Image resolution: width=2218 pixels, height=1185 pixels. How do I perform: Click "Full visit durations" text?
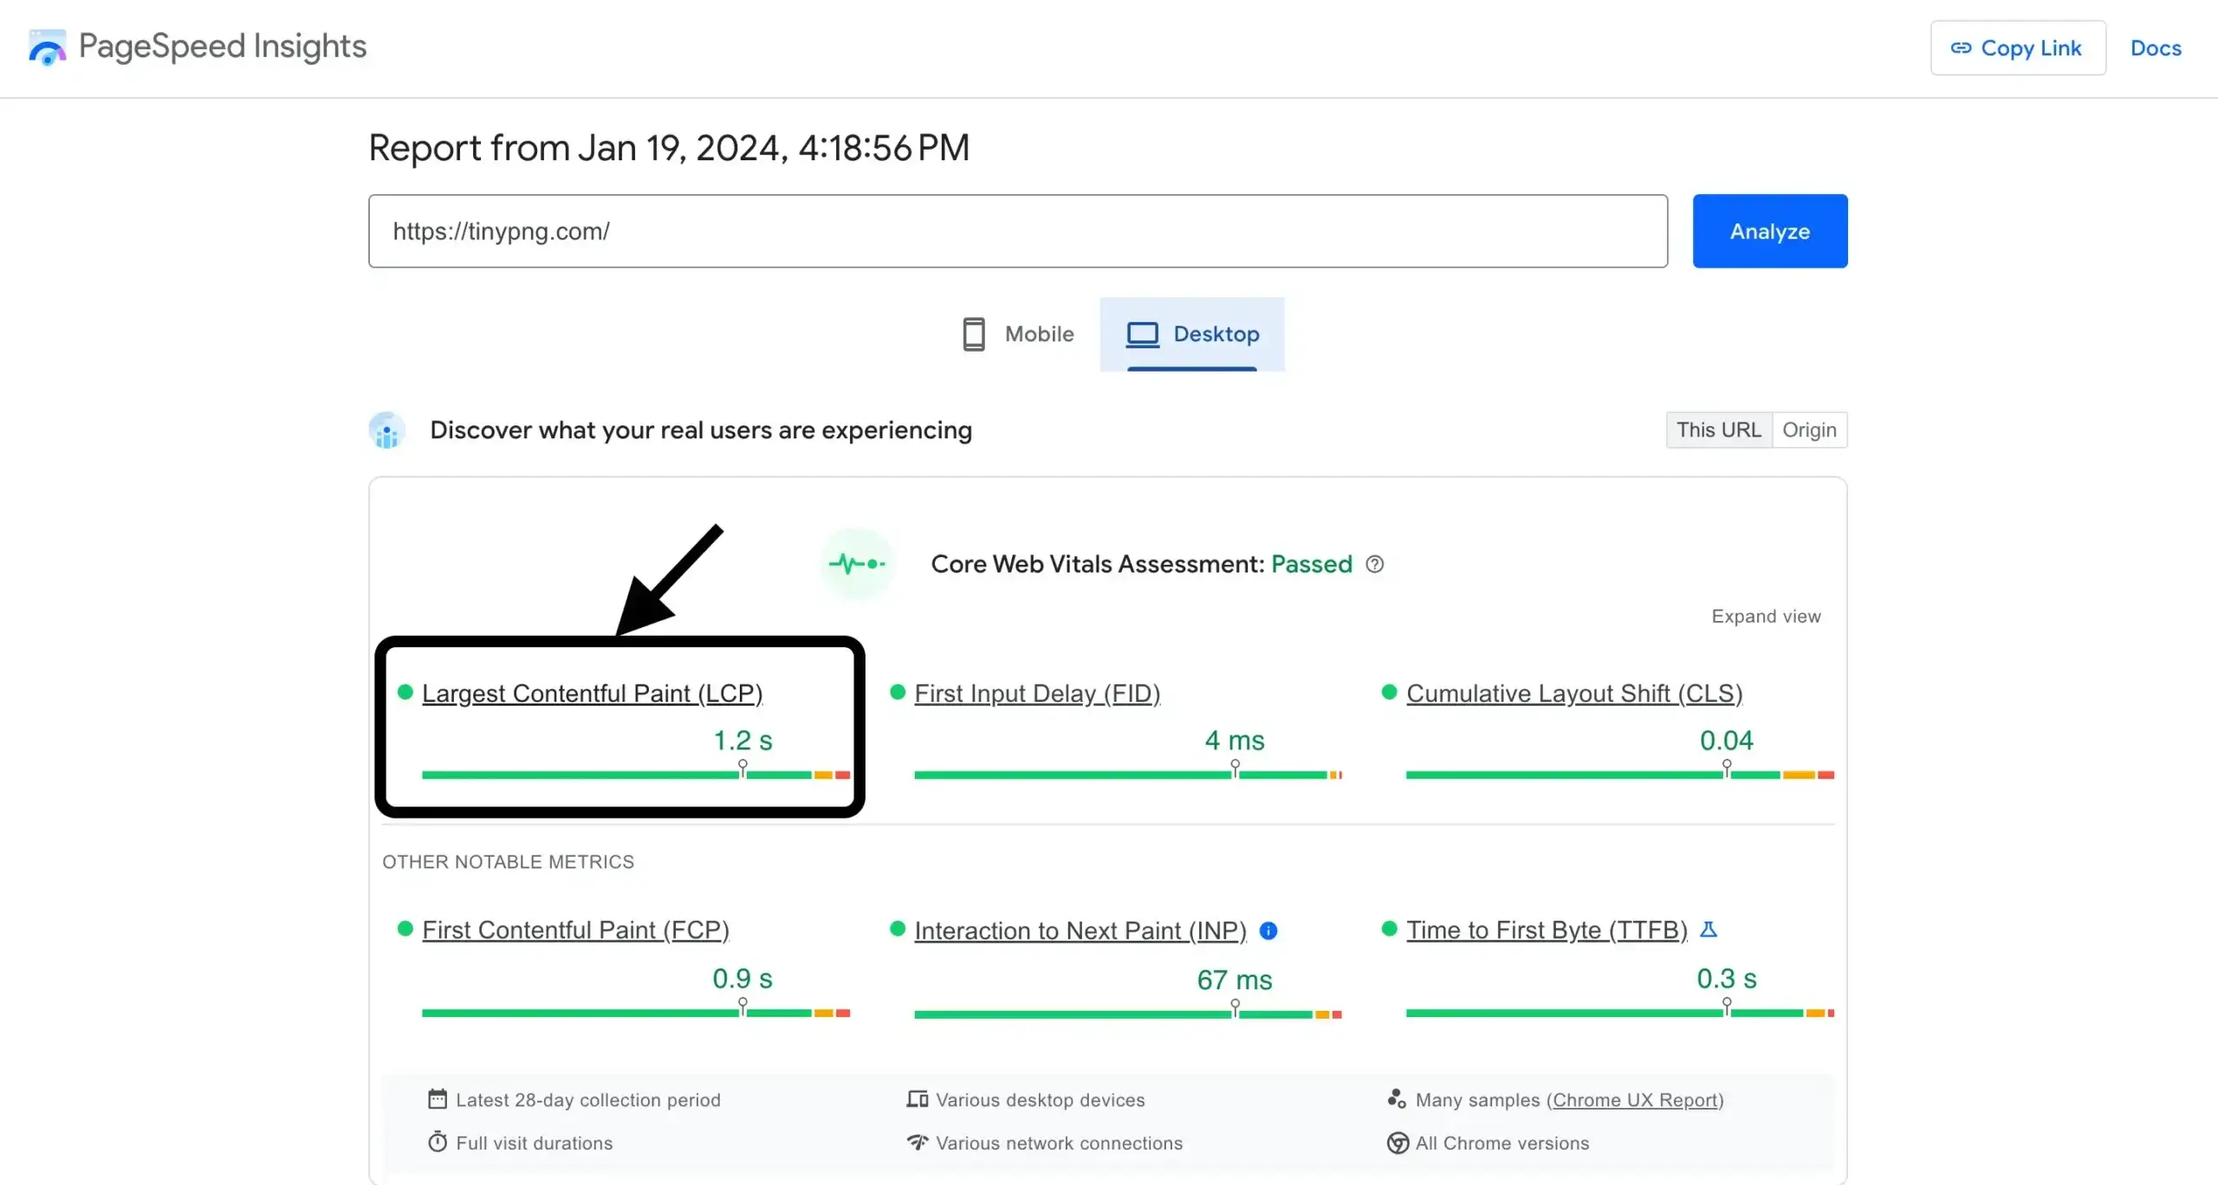coord(535,1143)
